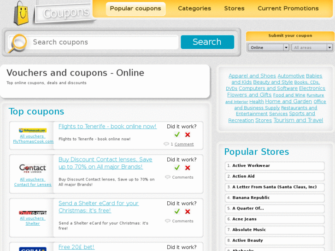Viewport: 335px width, 251px height.
Task: Click the yellow shopping bag logo
Action: pos(21,13)
